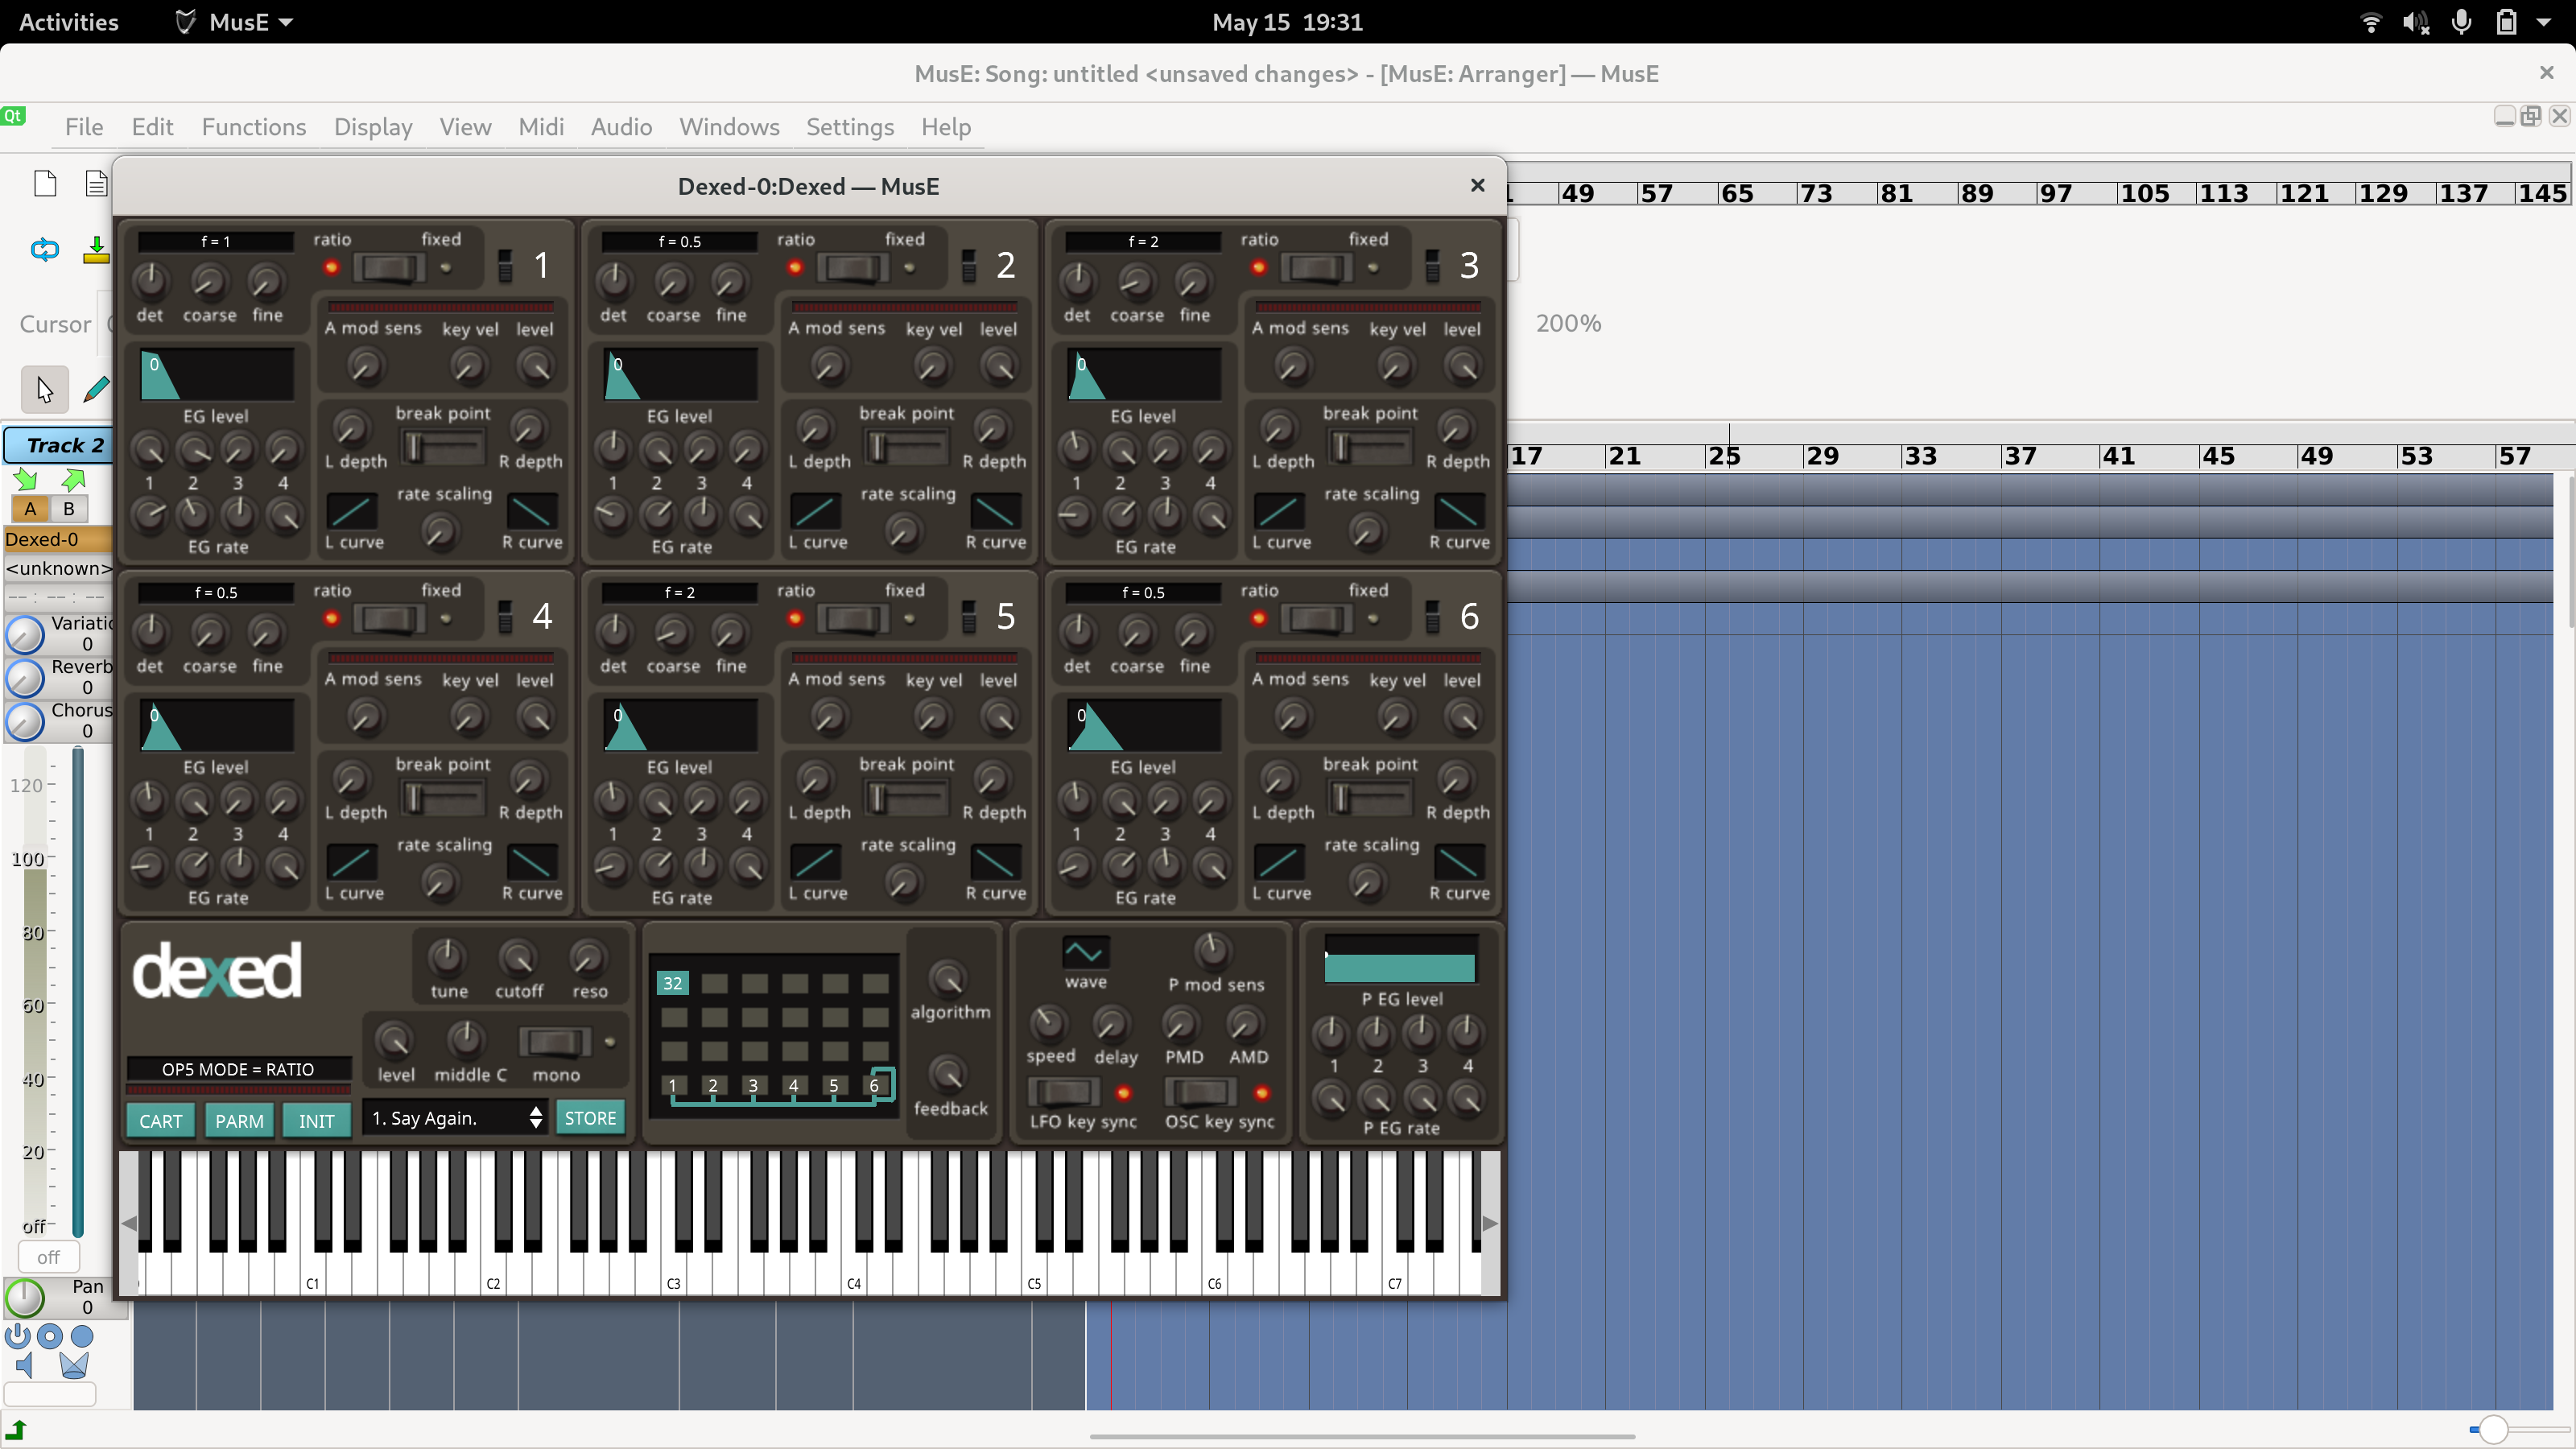Click the STORE button in Dexed
The width and height of the screenshot is (2576, 1449).
click(589, 1118)
